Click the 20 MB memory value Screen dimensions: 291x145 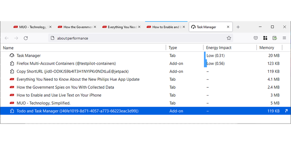click(274, 55)
